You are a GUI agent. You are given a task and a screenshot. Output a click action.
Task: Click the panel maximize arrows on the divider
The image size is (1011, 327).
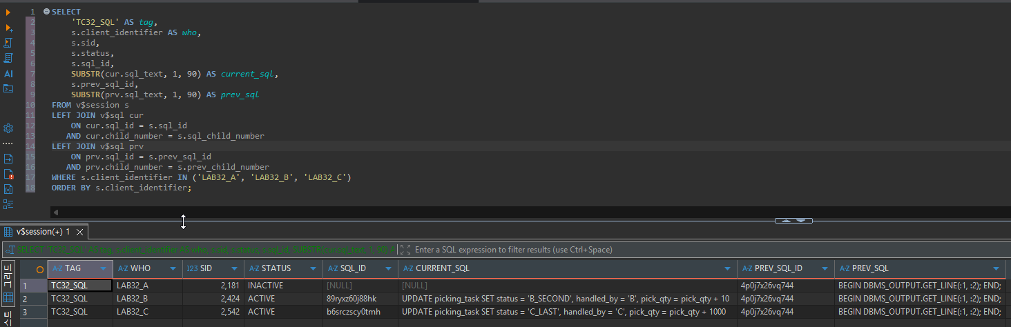click(x=793, y=221)
